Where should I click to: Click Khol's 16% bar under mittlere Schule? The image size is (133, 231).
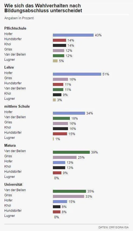[60, 129]
